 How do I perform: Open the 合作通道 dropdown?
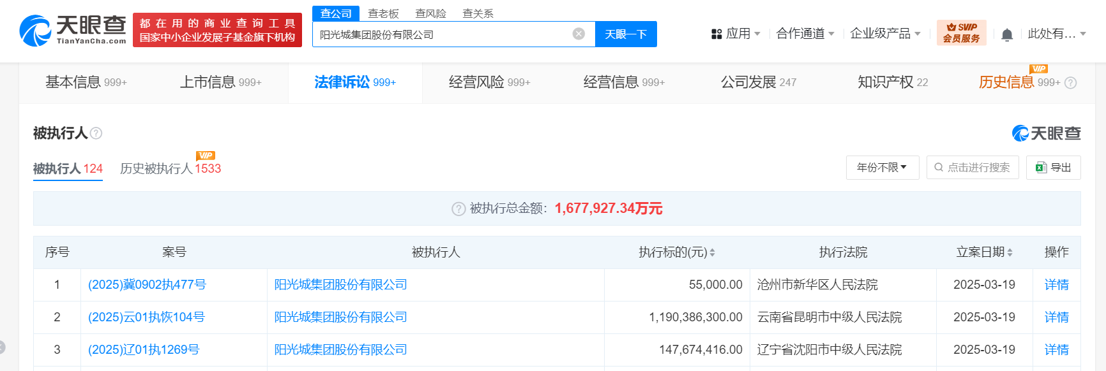[805, 34]
